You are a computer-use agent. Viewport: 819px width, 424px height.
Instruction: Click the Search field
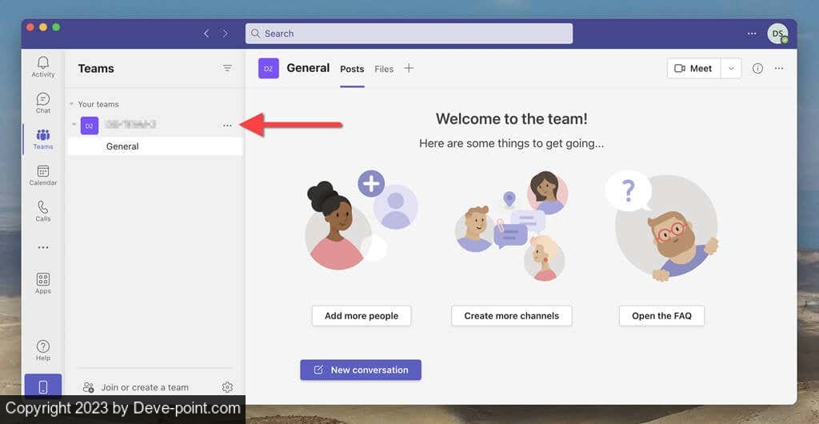[x=409, y=34]
